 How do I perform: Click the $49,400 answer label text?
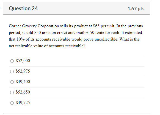23,82
